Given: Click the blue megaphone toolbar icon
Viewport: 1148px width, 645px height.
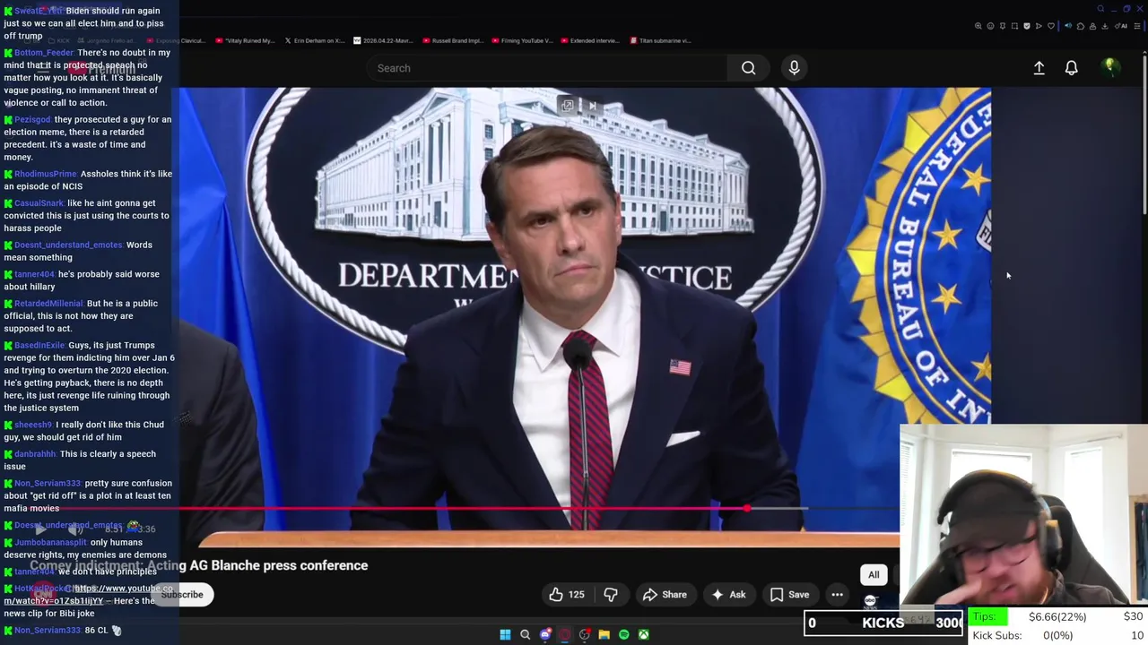Looking at the screenshot, I should tap(1068, 26).
